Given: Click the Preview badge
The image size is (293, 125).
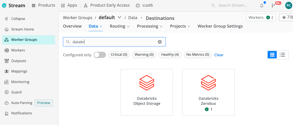Looking at the screenshot, I should [x=44, y=103].
